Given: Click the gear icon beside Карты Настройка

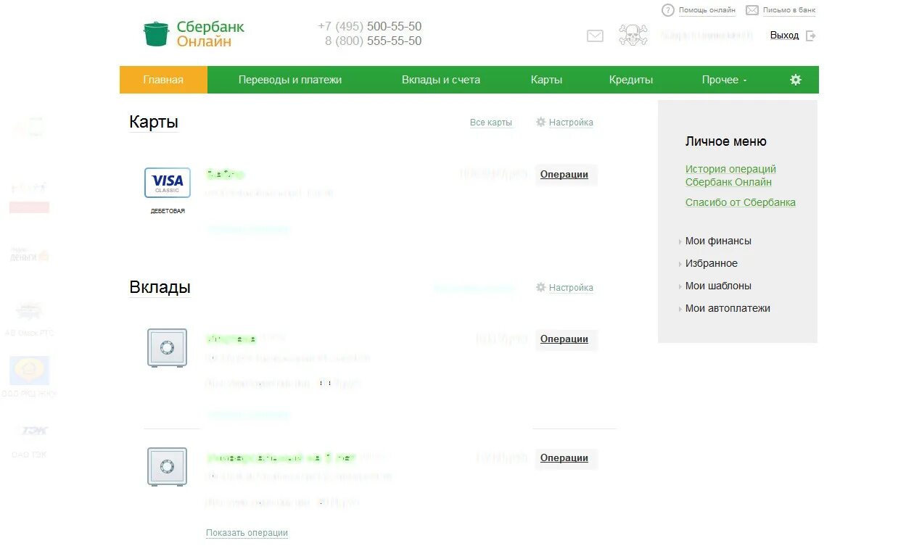Looking at the screenshot, I should pyautogui.click(x=540, y=122).
